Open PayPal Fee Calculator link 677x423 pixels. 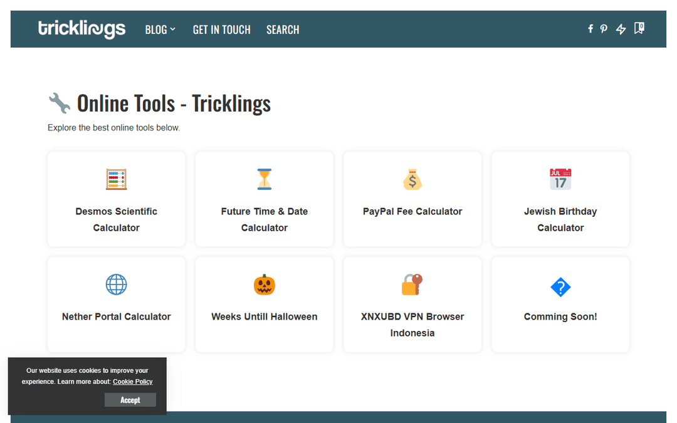point(412,212)
